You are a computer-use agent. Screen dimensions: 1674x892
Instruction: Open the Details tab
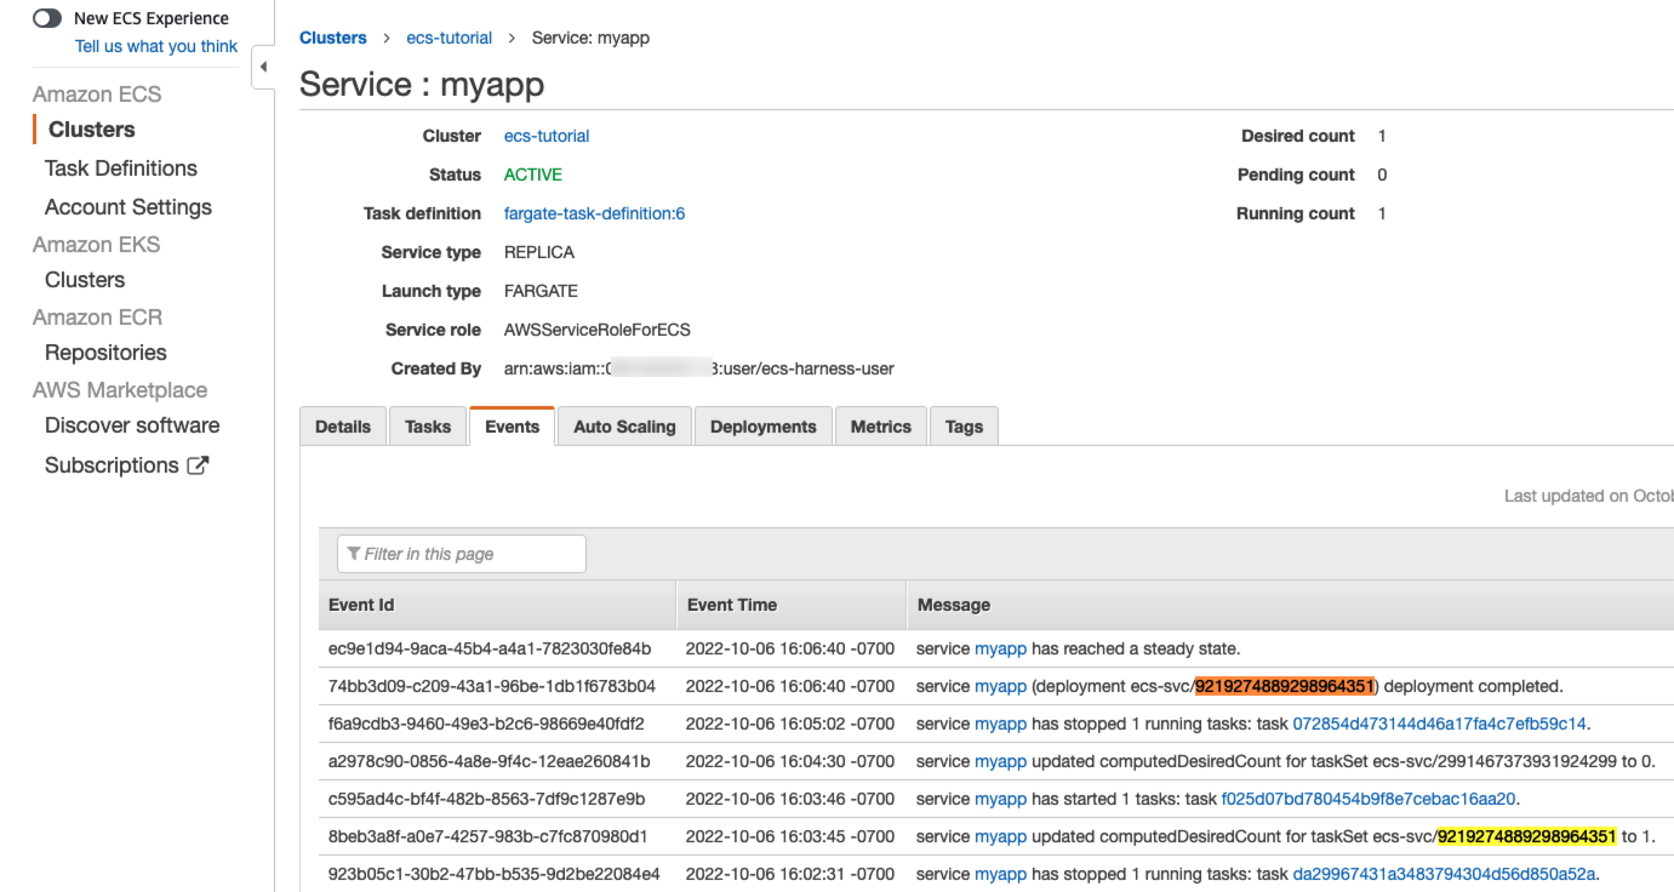pyautogui.click(x=342, y=427)
